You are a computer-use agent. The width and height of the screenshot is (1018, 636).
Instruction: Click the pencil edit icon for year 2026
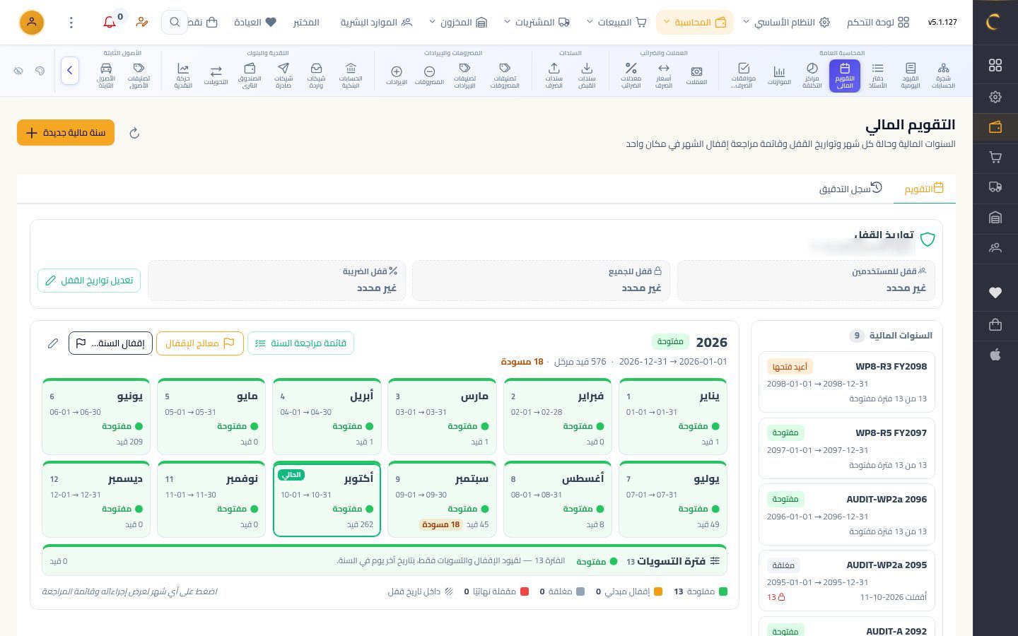53,343
